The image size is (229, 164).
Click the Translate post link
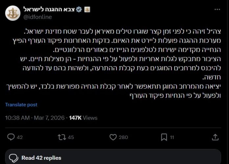point(21,105)
